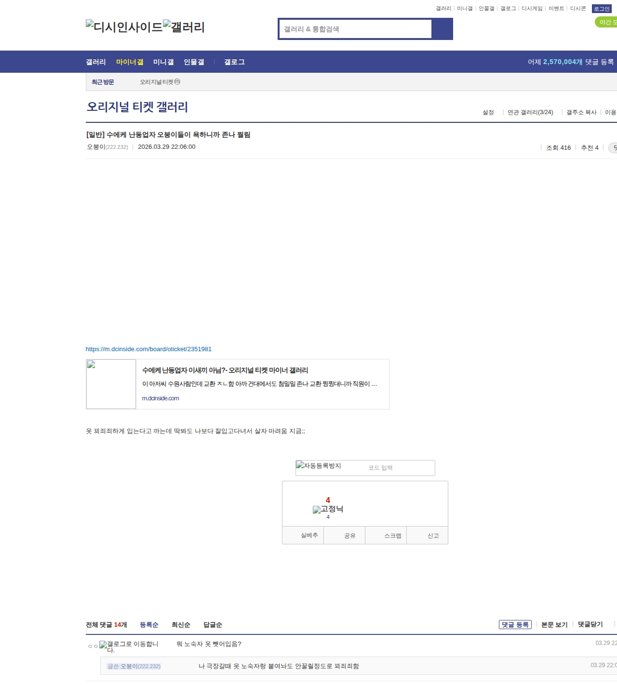Screen dimensions: 617x685
Task: Open the m.dcinside.com/board/oticket URL link
Action: (148, 349)
